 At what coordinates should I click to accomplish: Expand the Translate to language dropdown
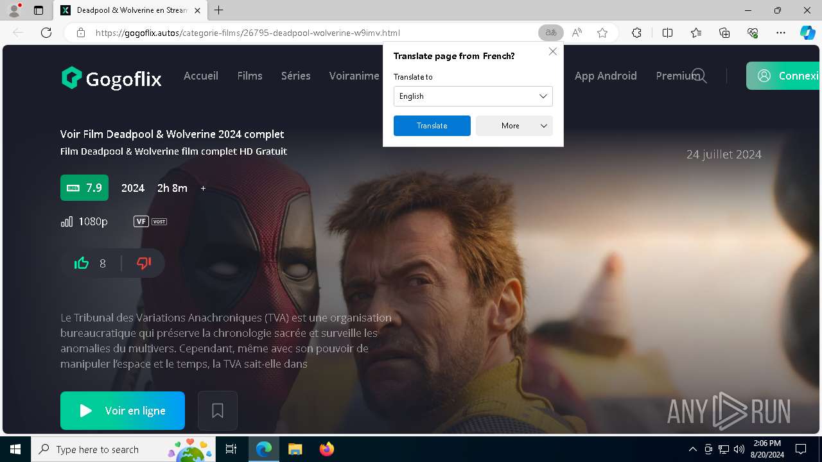tap(473, 96)
